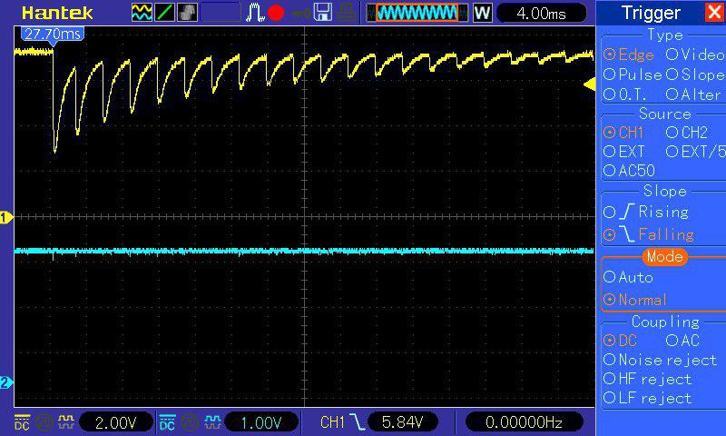The height and width of the screenshot is (436, 726).
Task: Select Video trigger type
Action: point(695,54)
